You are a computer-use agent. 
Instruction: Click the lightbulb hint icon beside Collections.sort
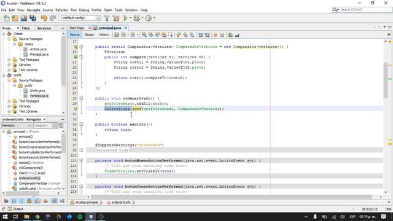click(x=76, y=109)
